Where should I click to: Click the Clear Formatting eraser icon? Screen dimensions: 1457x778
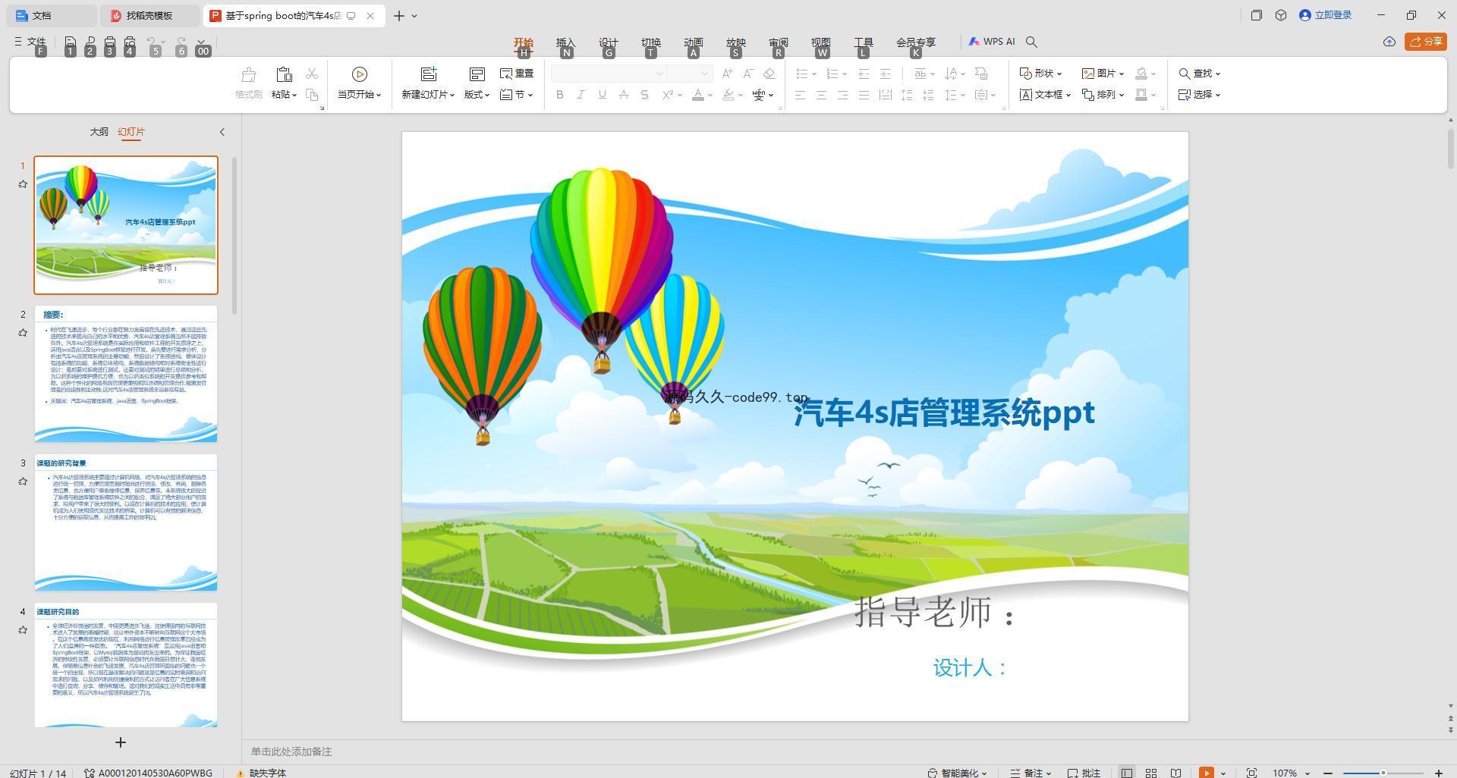[769, 74]
